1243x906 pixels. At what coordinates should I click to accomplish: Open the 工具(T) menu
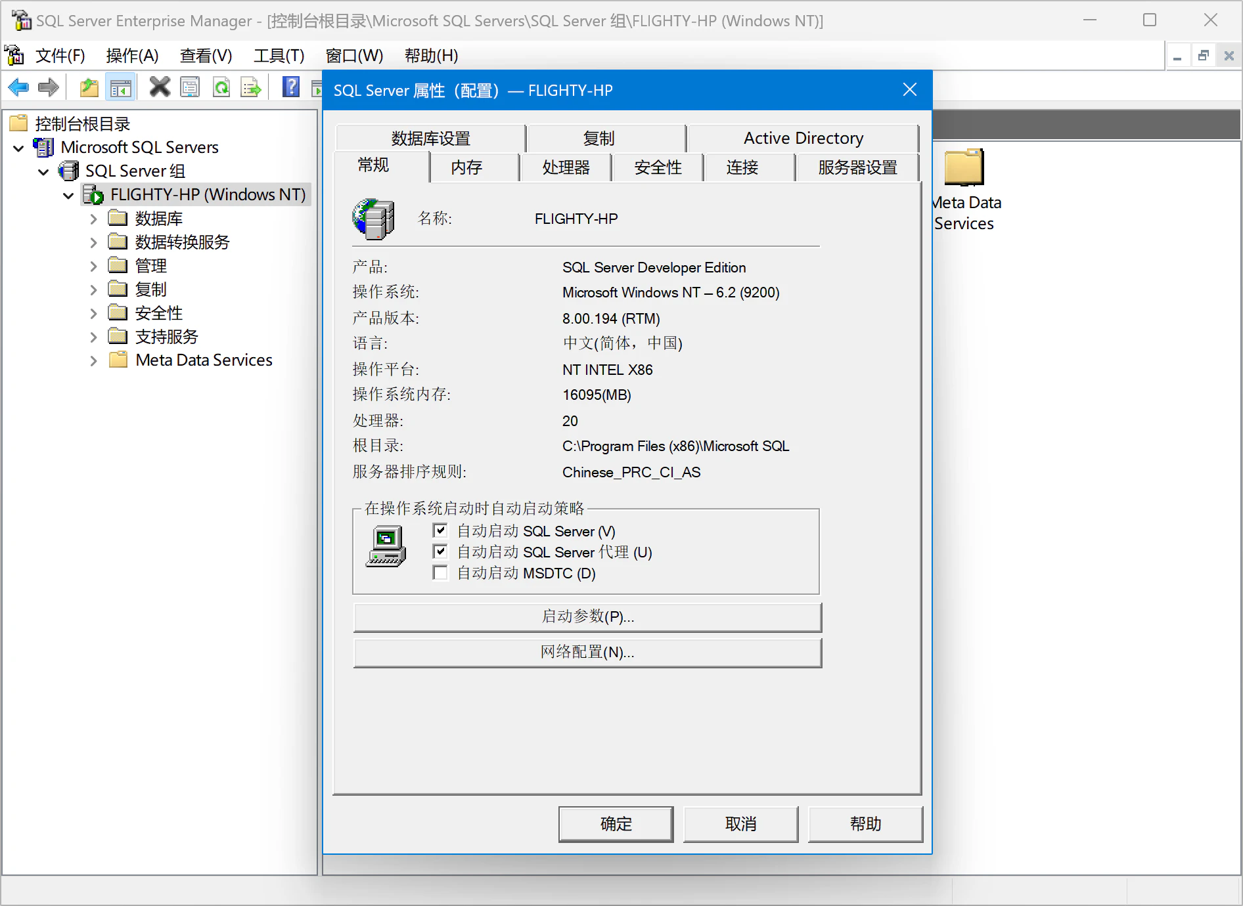click(x=279, y=56)
